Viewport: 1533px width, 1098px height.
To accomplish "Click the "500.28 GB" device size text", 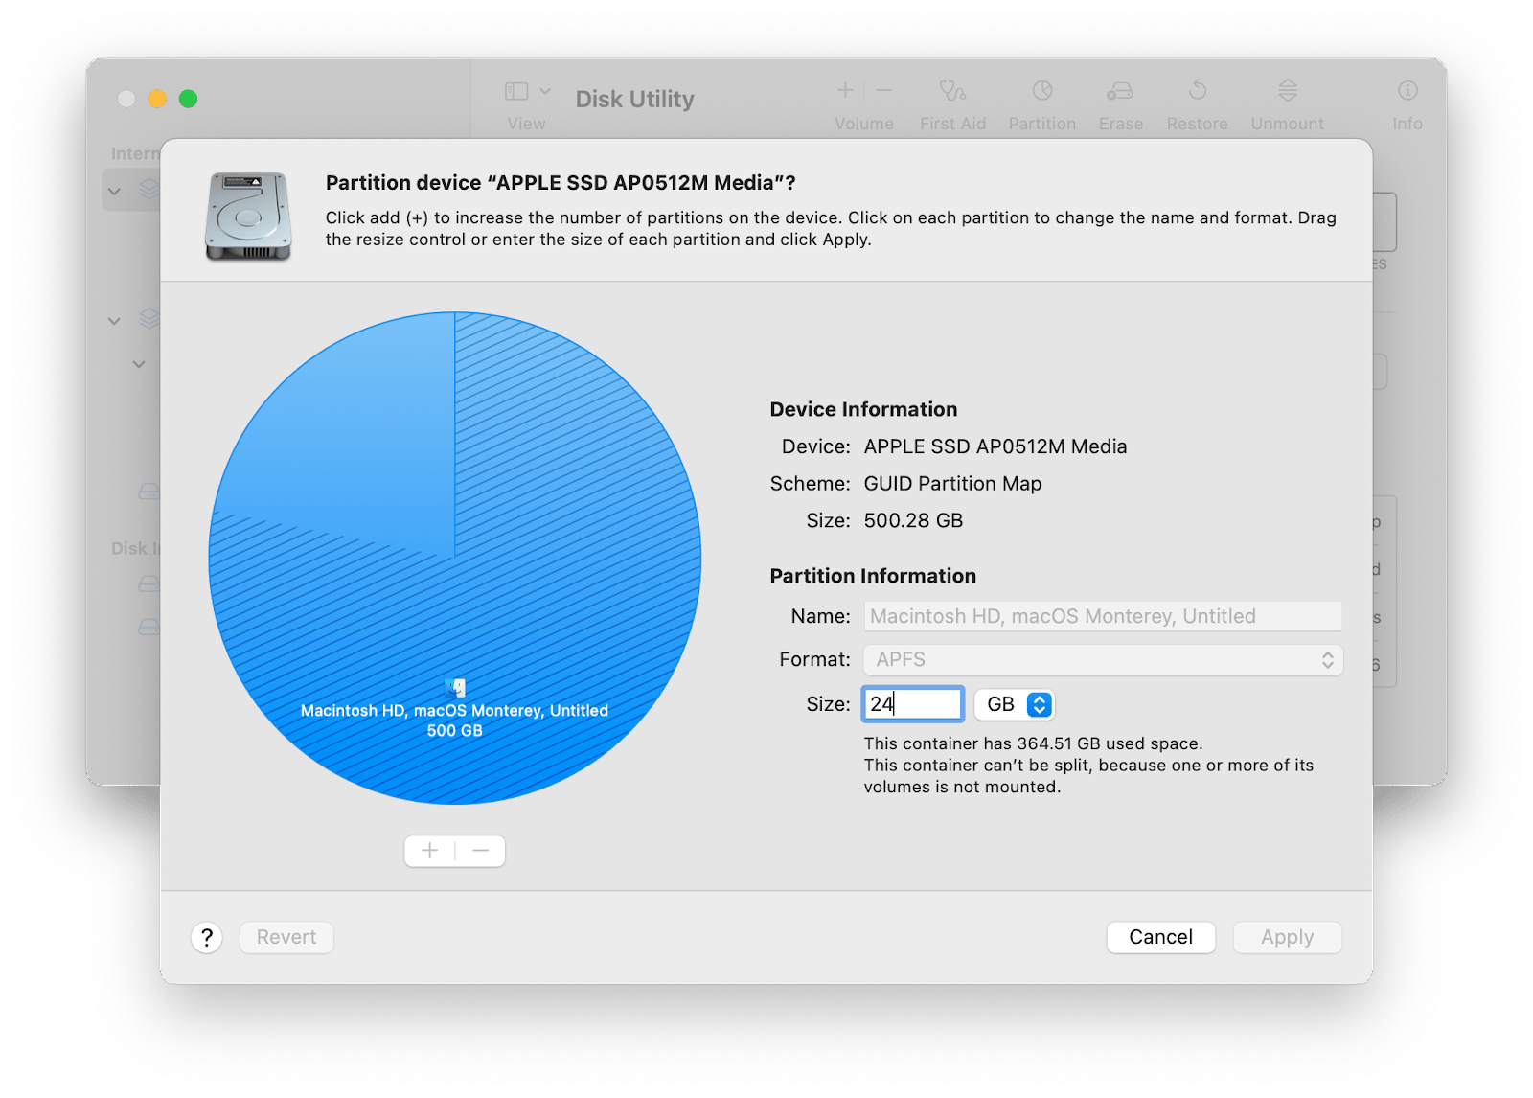I will pyautogui.click(x=913, y=520).
